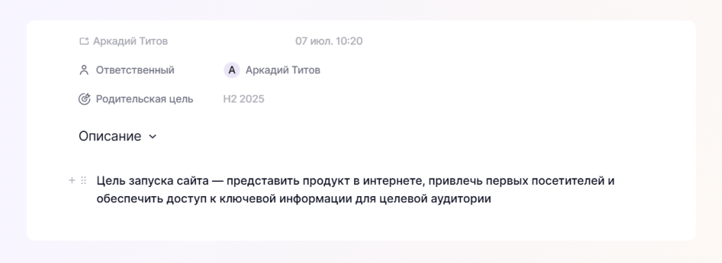Click the Родительская цель field label
722x263 pixels.
(145, 99)
